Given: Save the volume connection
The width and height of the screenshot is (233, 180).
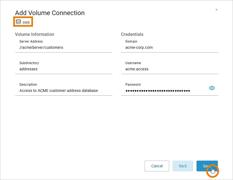Looking at the screenshot, I should pos(207,166).
